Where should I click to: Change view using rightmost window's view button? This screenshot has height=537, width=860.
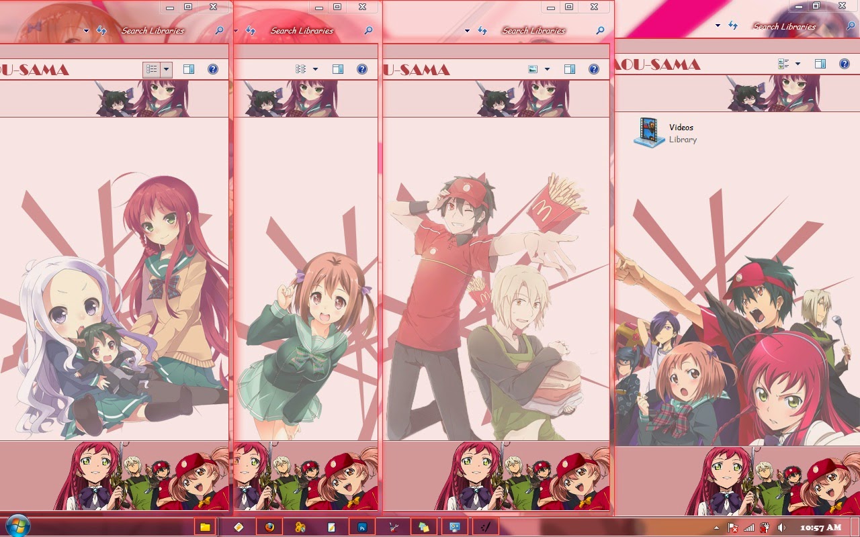pos(783,64)
